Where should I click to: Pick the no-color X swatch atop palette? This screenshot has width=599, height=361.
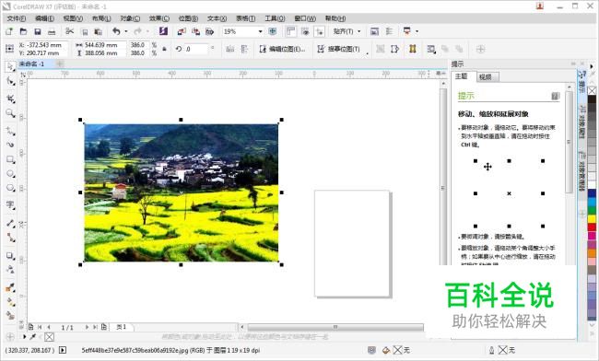click(592, 90)
